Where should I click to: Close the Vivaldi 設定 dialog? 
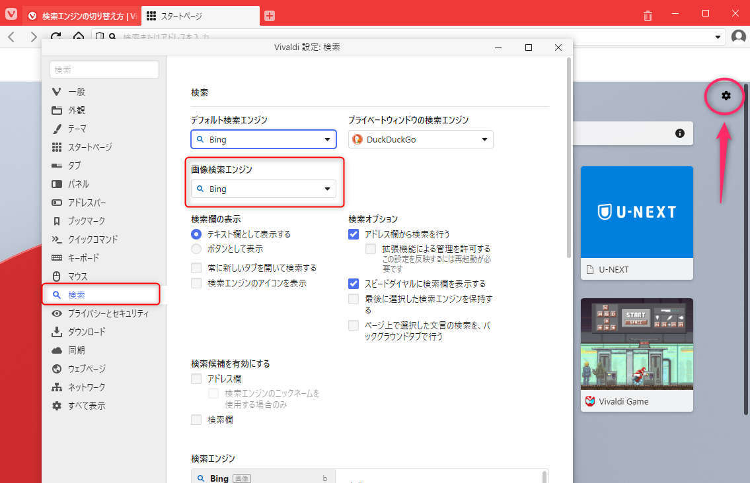pyautogui.click(x=558, y=48)
